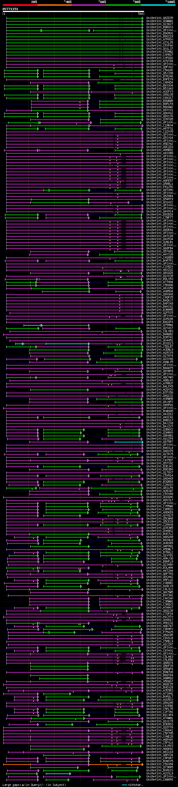Click the orange alignment bar in C5GXM4 row
The image size is (178, 787).
(73, 764)
